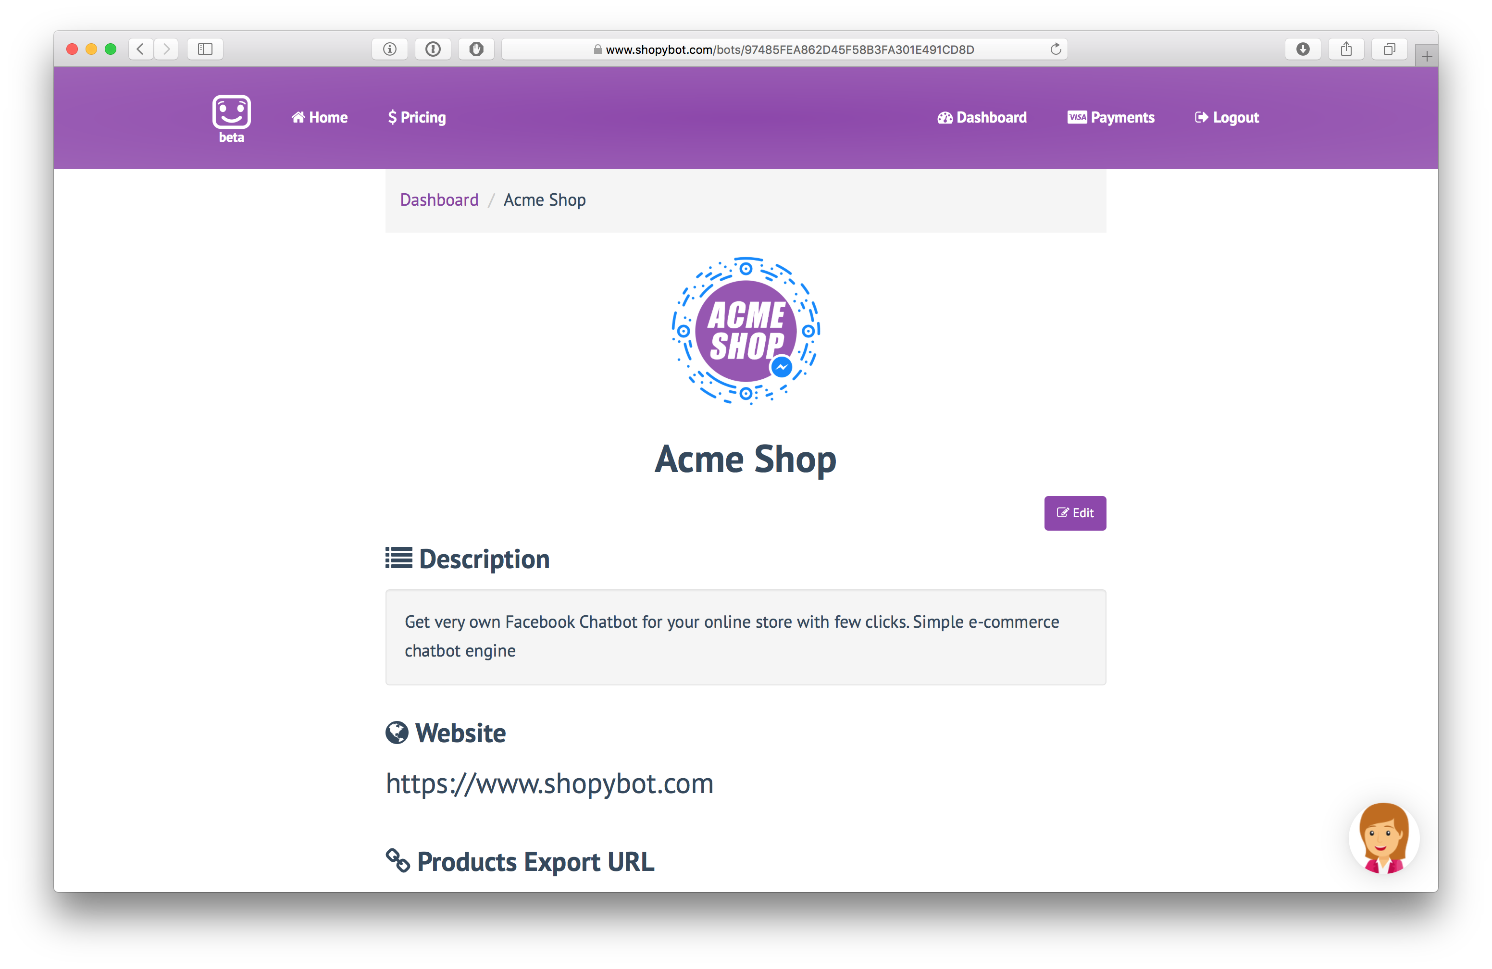Open the chat assistant avatar

click(1383, 838)
